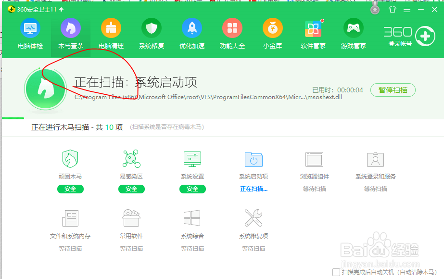
Task: Click the 360安全卫士11 title text
Action: [37, 9]
